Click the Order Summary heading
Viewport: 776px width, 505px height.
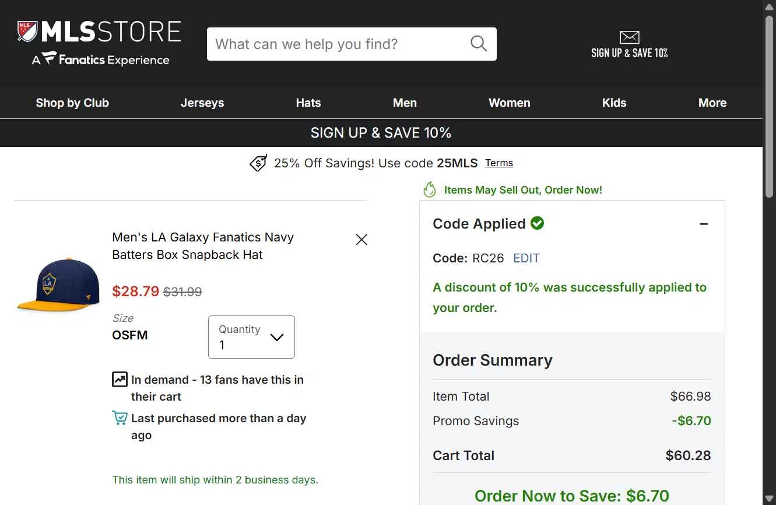tap(493, 360)
